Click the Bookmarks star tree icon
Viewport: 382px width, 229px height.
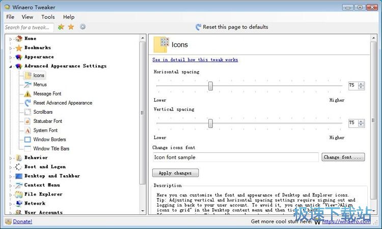point(19,48)
